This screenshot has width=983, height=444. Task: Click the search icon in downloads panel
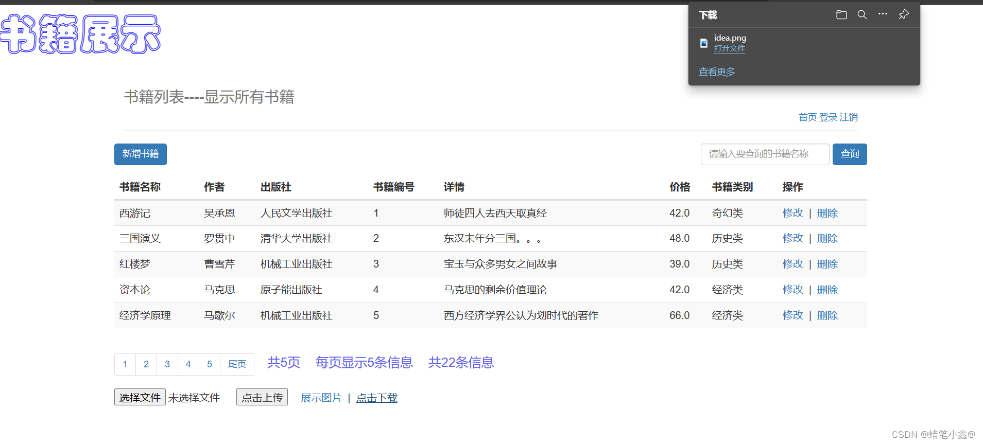(862, 15)
